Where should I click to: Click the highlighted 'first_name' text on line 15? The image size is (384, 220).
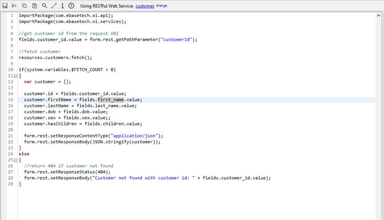coord(111,99)
